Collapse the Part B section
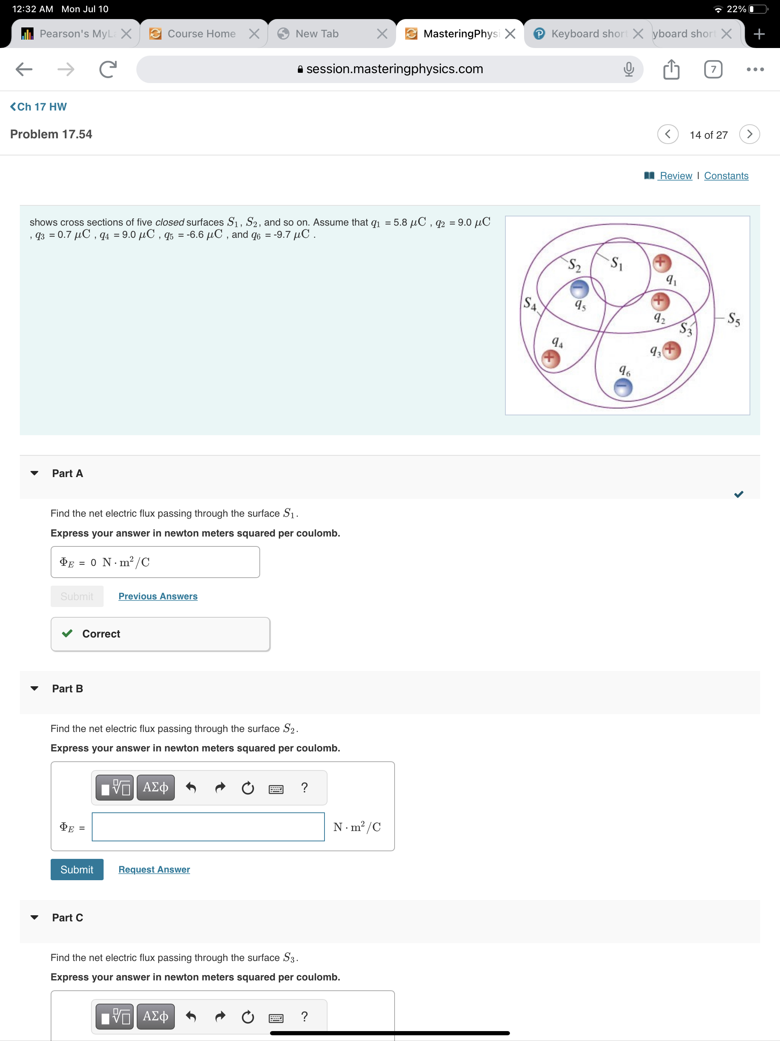780x1041 pixels. click(34, 689)
